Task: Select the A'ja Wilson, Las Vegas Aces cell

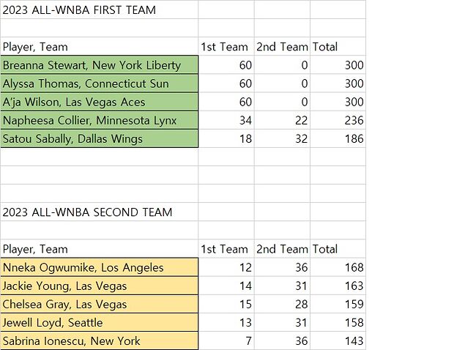Action: click(x=99, y=102)
